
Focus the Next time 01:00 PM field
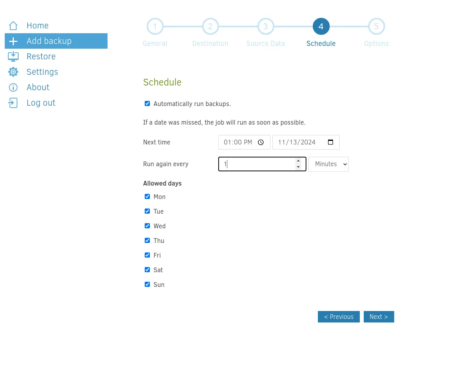coord(244,142)
